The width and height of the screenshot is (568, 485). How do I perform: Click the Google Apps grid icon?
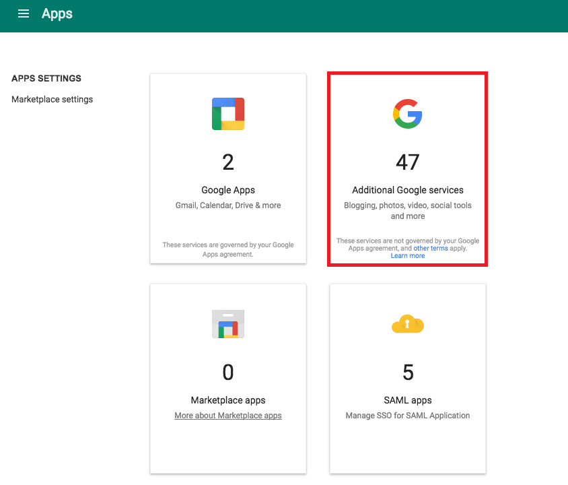pyautogui.click(x=227, y=113)
